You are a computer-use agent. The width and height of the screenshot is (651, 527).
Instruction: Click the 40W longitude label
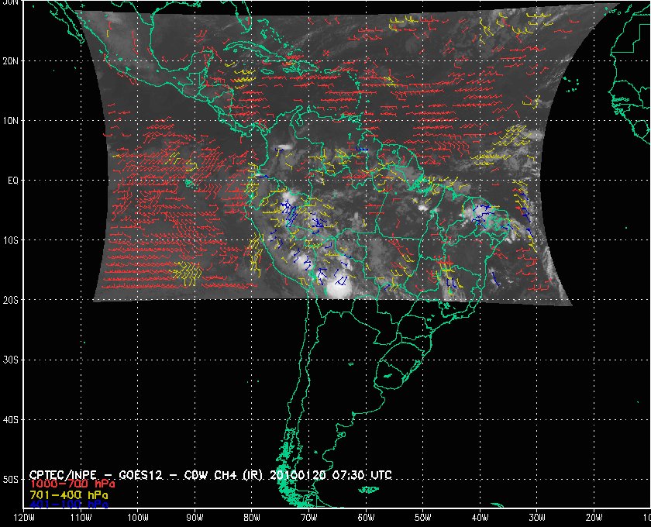click(x=480, y=518)
